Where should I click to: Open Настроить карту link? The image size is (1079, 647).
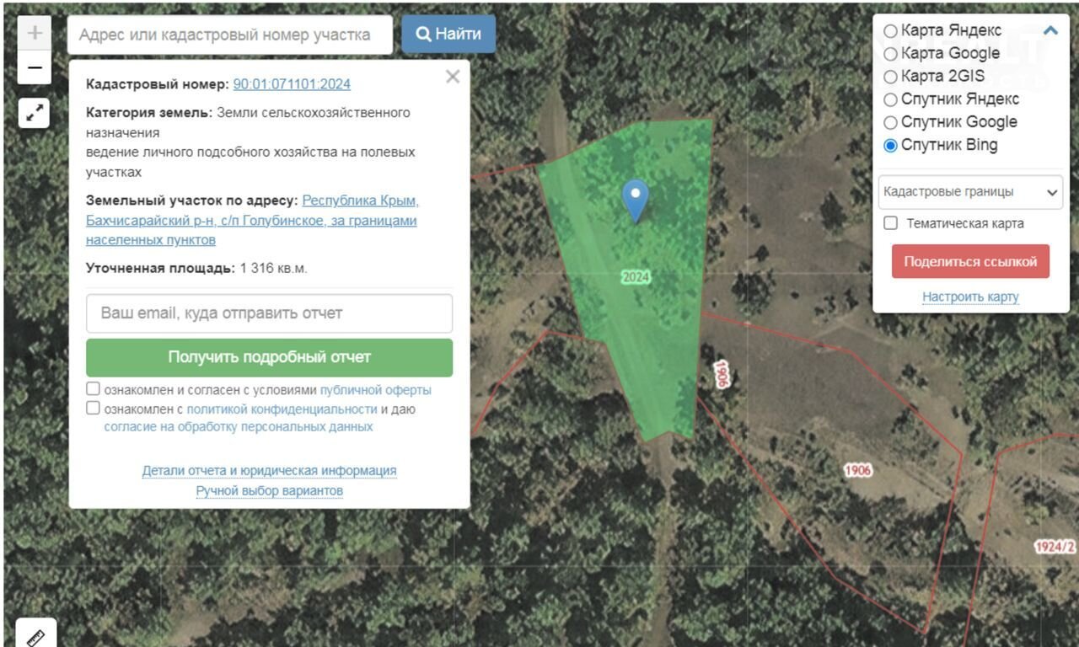tap(970, 297)
